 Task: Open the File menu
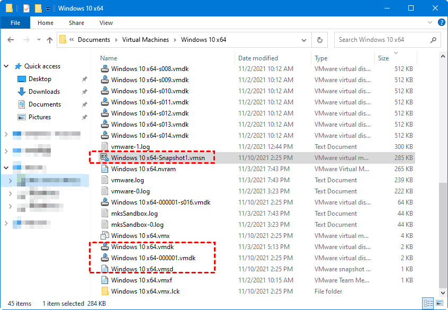click(x=15, y=23)
